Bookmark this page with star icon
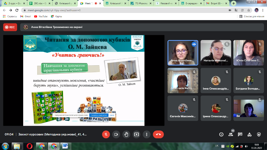 (x=249, y=10)
